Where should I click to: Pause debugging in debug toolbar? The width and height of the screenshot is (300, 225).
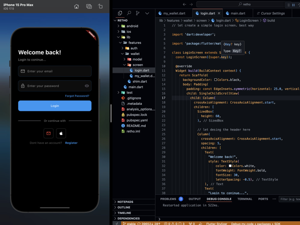pos(293,5)
